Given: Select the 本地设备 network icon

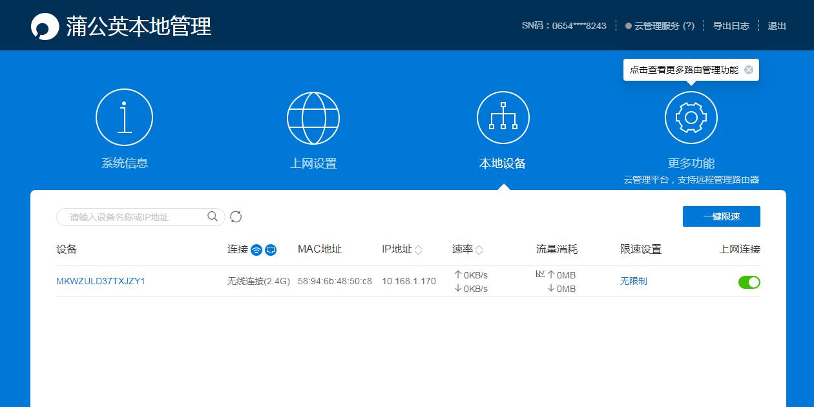Looking at the screenshot, I should [x=503, y=117].
